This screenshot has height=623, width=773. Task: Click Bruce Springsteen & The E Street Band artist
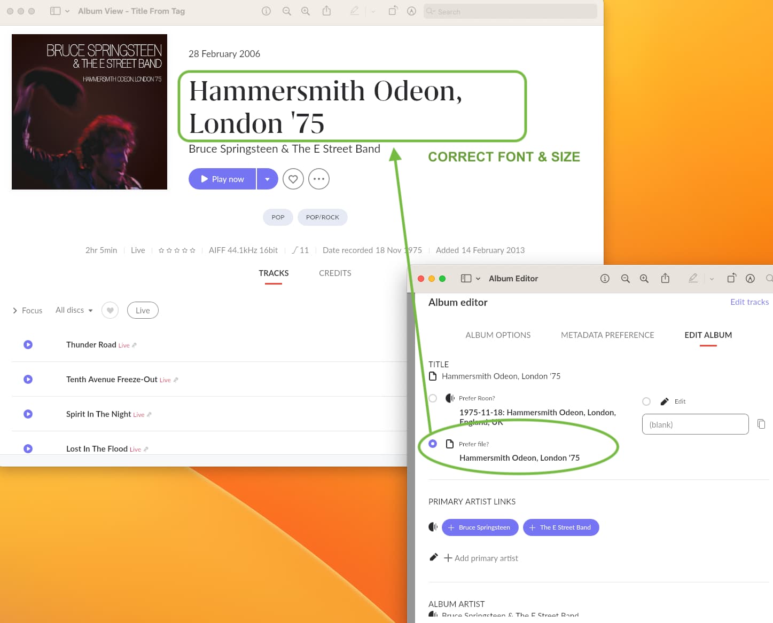[x=284, y=149]
